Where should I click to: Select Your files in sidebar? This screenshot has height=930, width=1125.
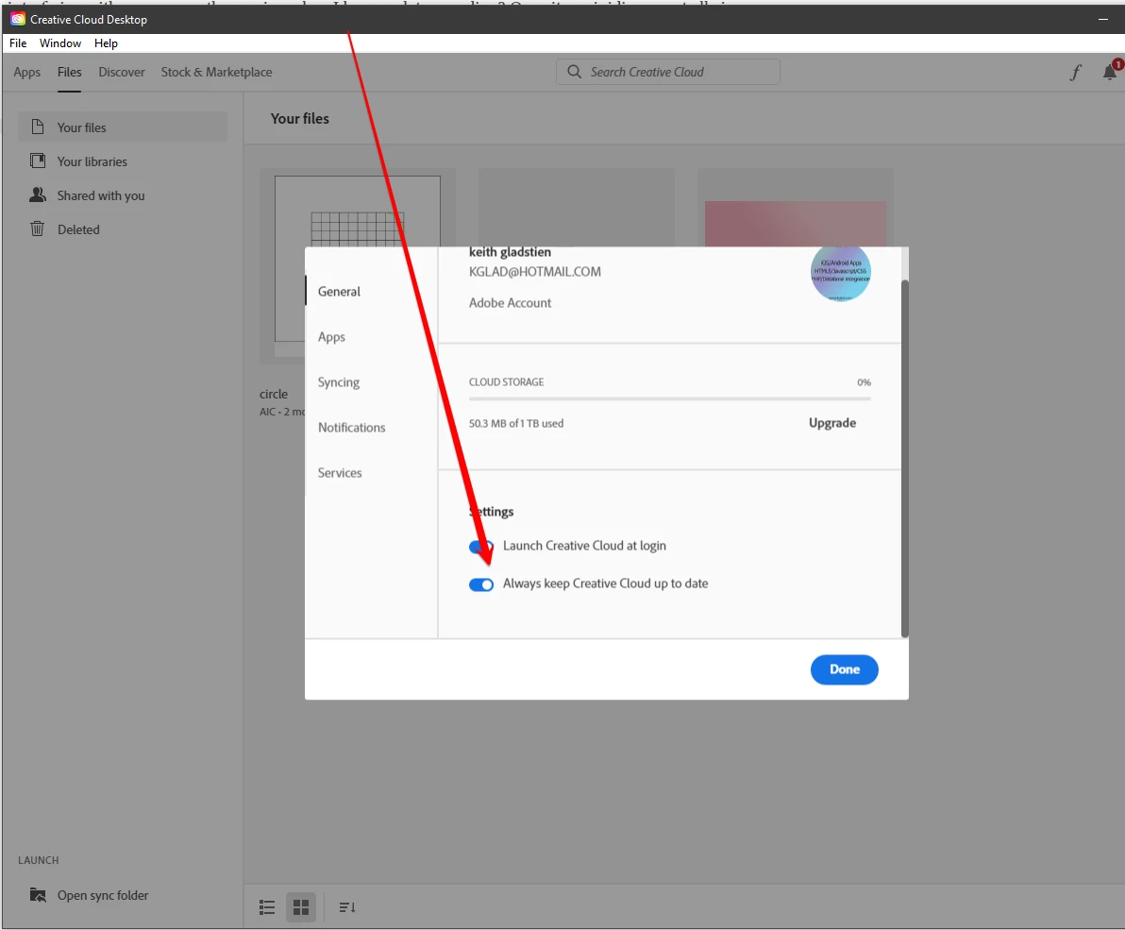click(123, 127)
